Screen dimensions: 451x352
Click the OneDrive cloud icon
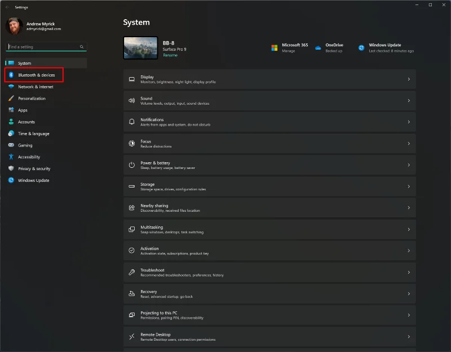point(318,48)
